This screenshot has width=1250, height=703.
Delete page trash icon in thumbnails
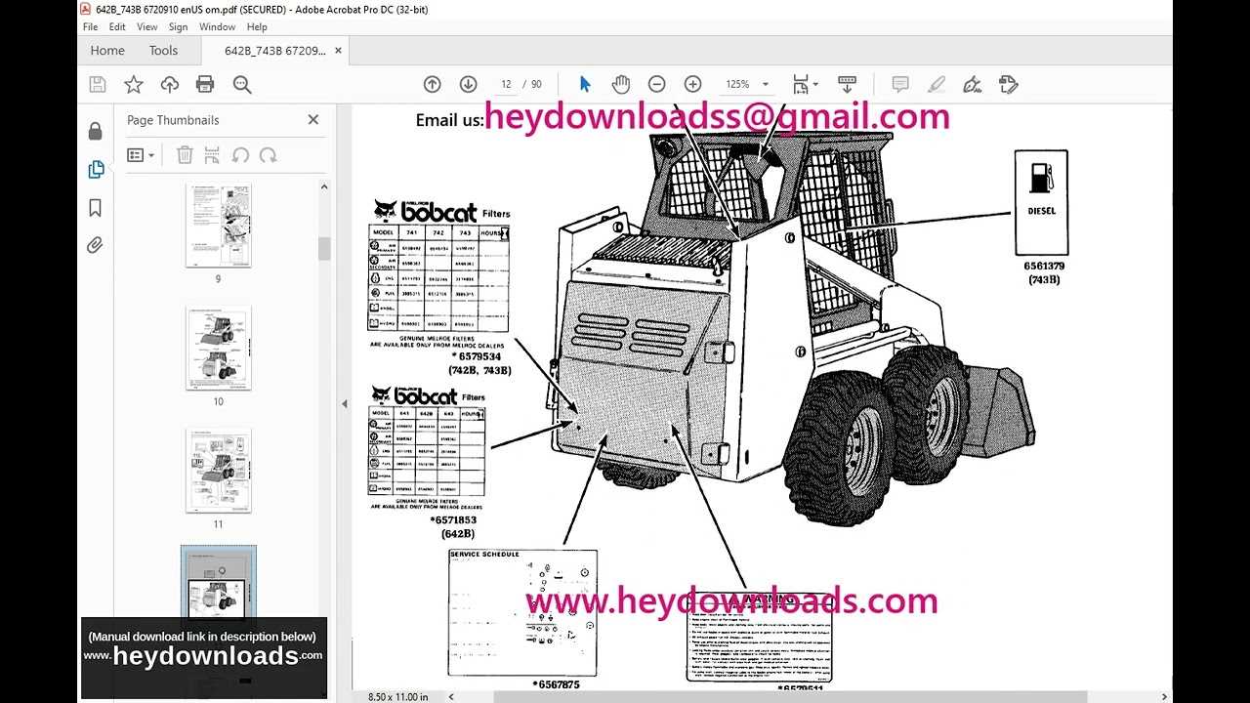[x=185, y=154]
